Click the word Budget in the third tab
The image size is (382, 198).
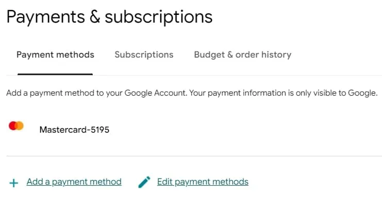[209, 55]
